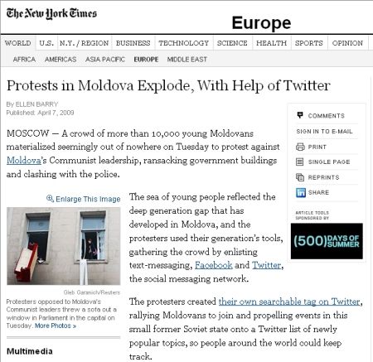Click the Print printer icon

pyautogui.click(x=300, y=147)
